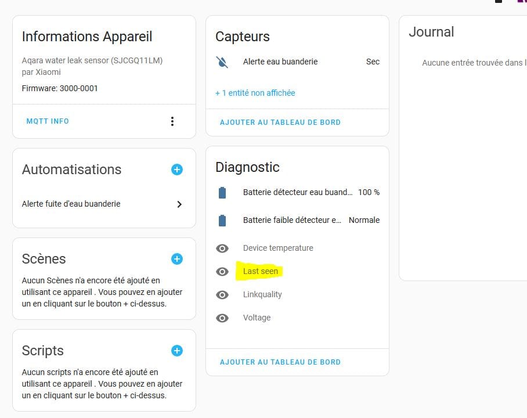Select the highlighted Last seen entity

[x=261, y=271]
